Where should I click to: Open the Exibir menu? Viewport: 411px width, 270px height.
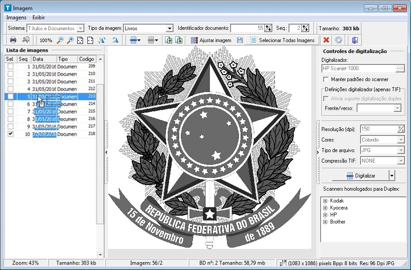[39, 18]
